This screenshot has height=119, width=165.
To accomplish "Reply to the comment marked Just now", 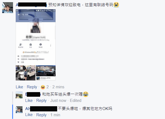I will [x=41, y=101].
